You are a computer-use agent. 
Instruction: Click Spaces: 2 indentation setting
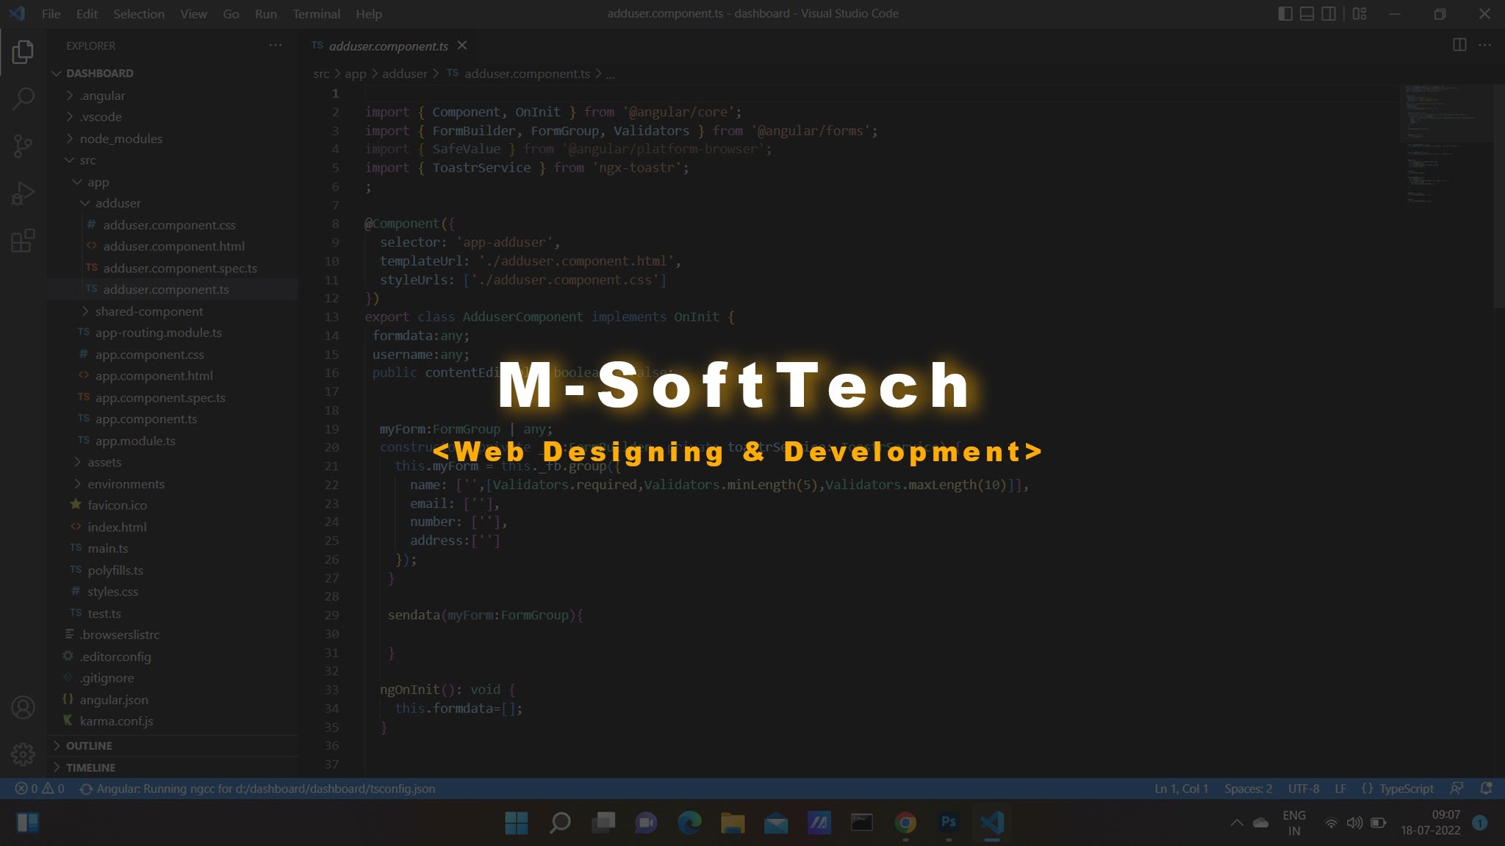[1248, 789]
